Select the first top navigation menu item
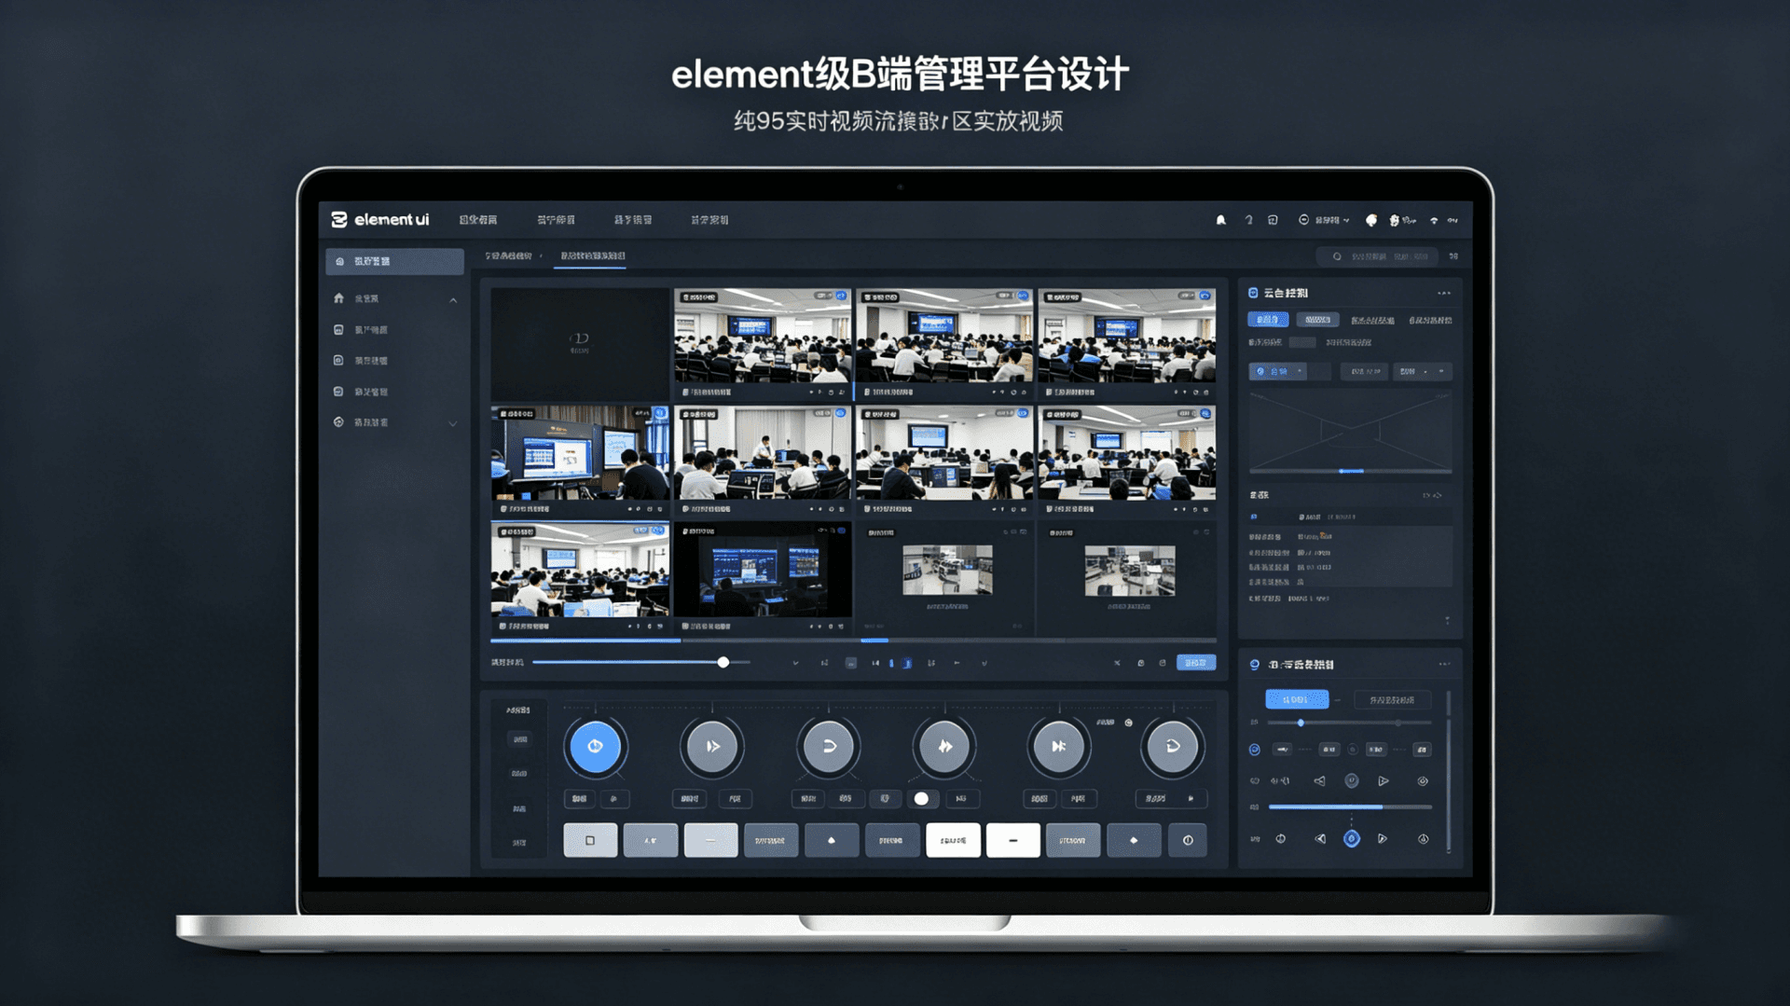Image resolution: width=1790 pixels, height=1006 pixels. coord(477,220)
